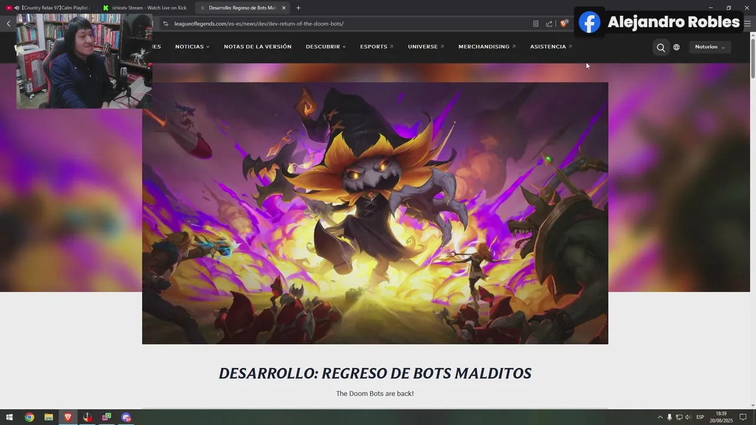756x425 pixels.
Task: Show hidden system tray icons
Action: pyautogui.click(x=660, y=417)
